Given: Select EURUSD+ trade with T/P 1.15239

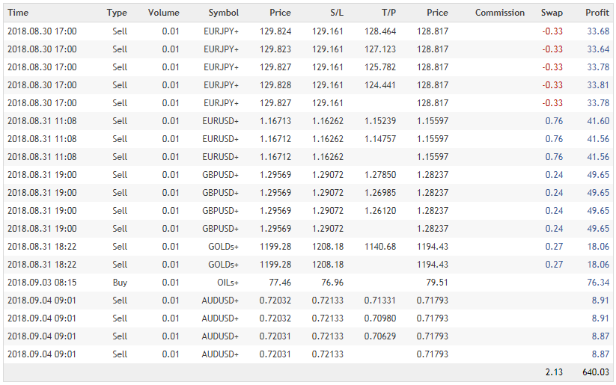Looking at the screenshot, I should click(308, 121).
